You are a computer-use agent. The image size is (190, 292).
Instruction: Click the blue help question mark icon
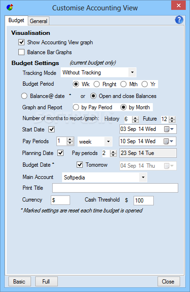click(x=179, y=20)
